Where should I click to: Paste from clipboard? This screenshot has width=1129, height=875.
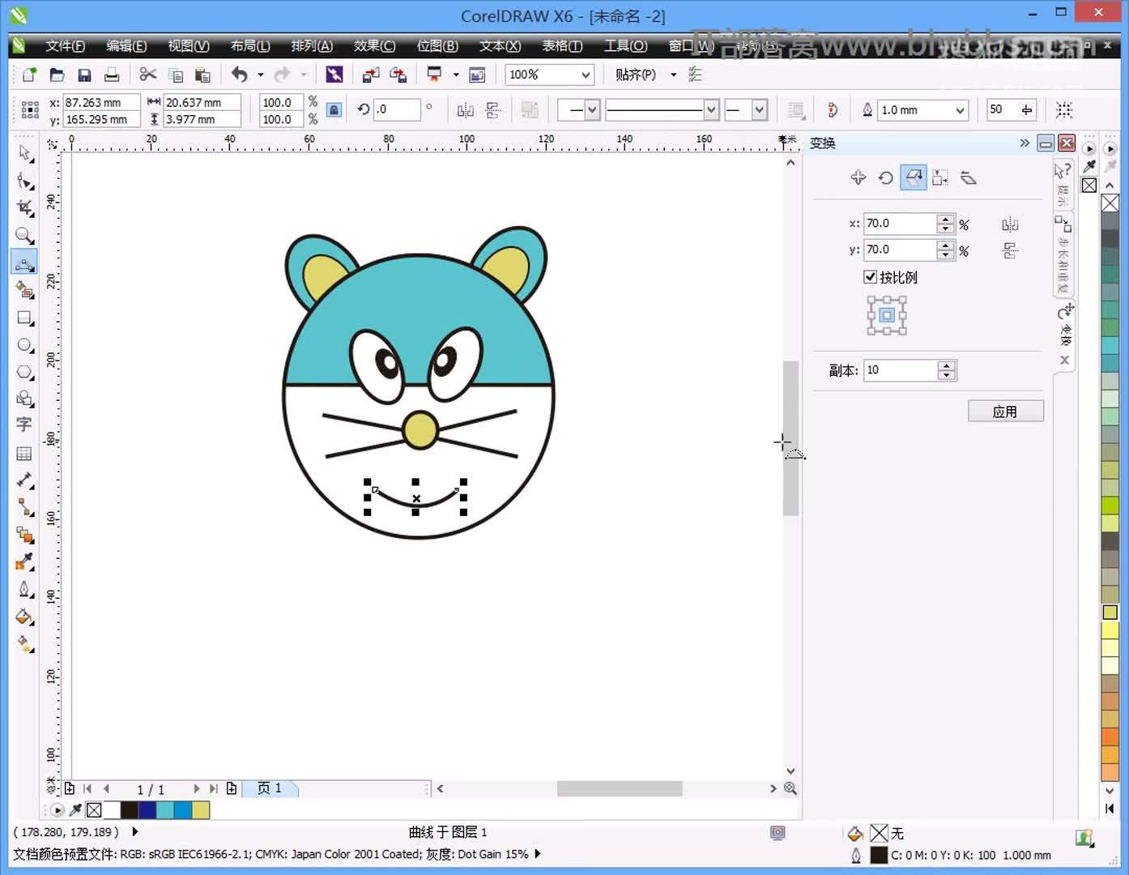point(202,75)
